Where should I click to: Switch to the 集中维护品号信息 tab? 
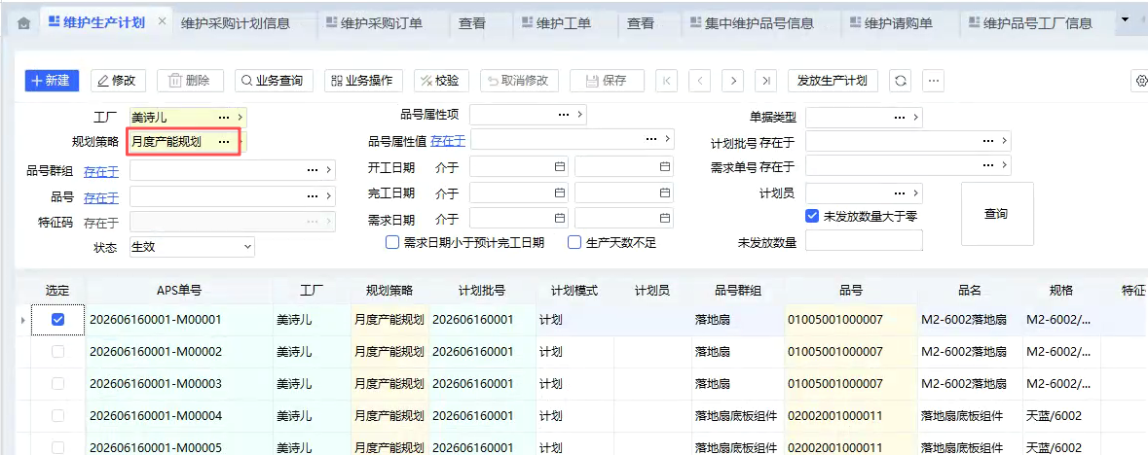[752, 23]
